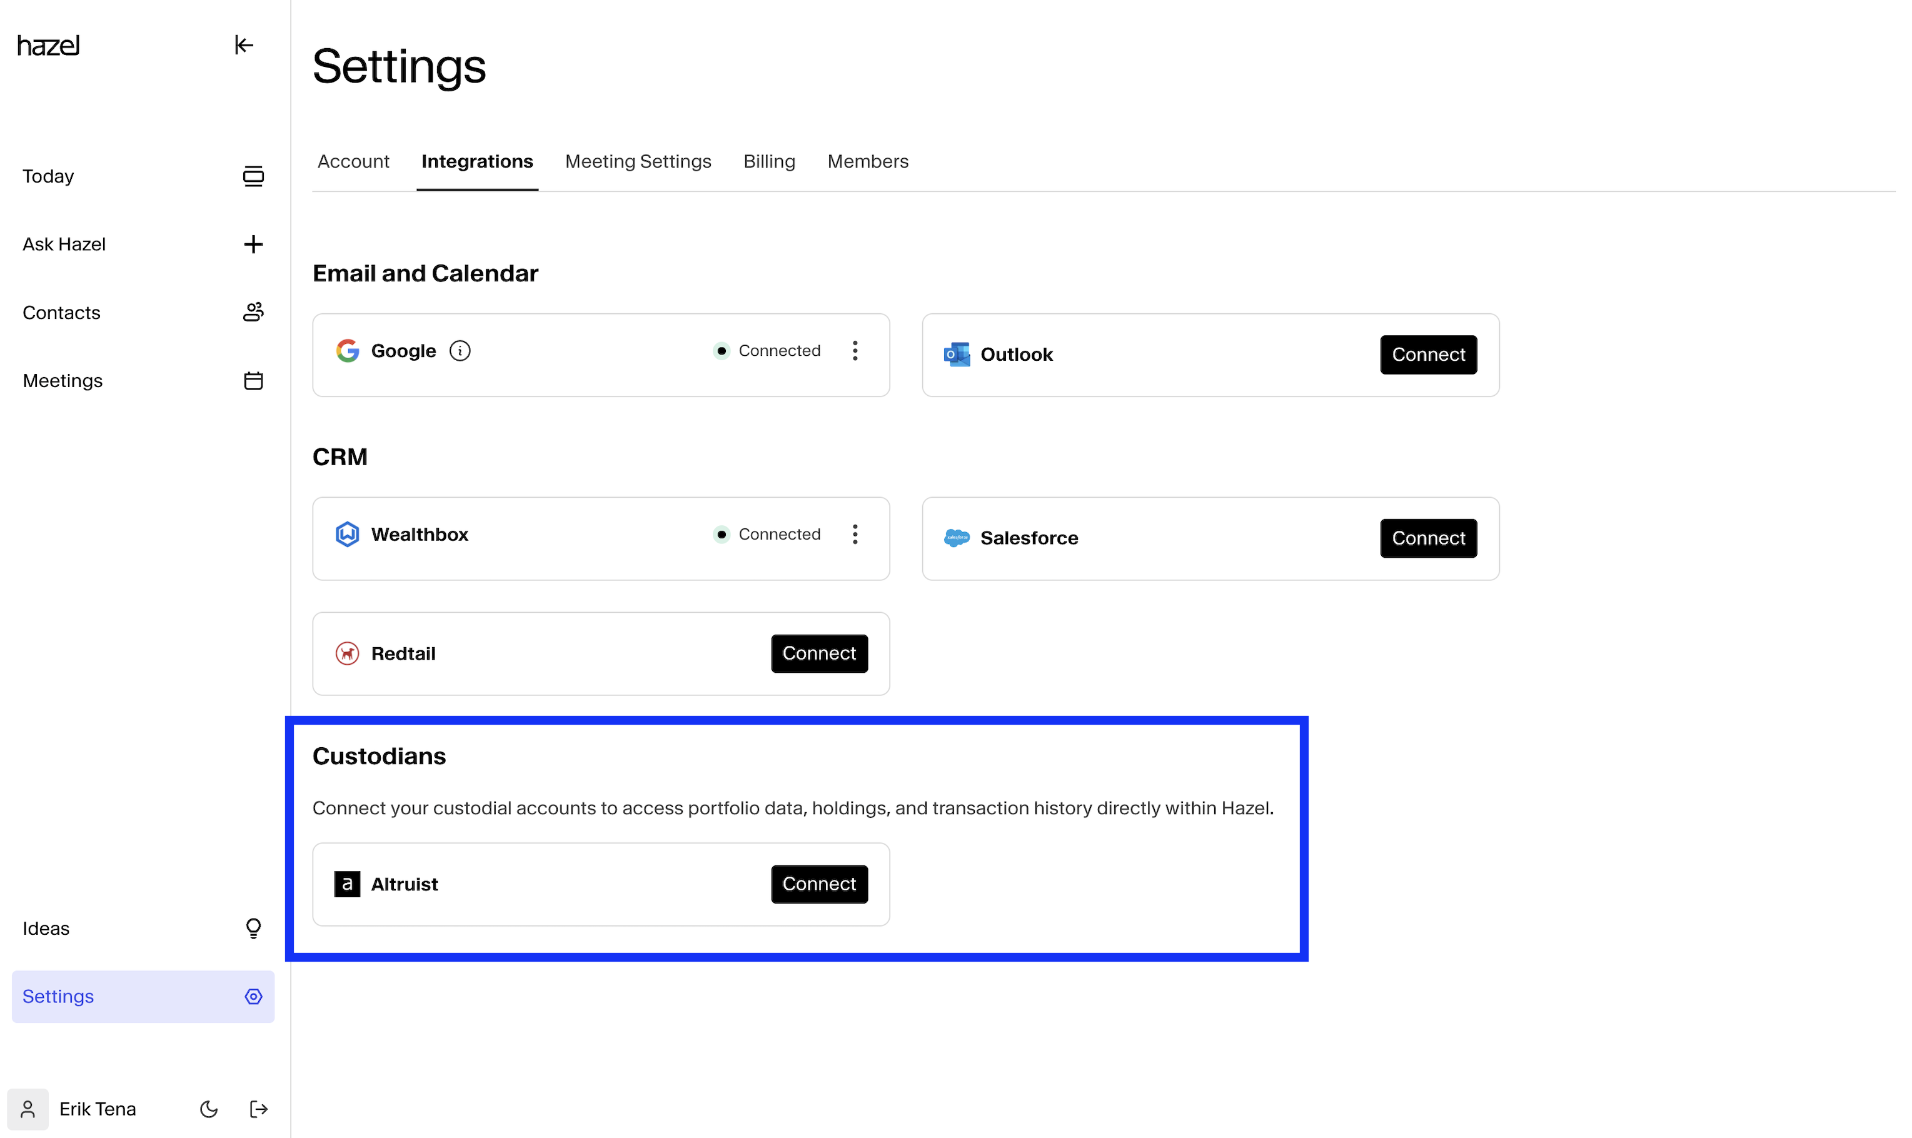Collapse the sidebar with arrow icon
This screenshot has width=1912, height=1138.
(244, 45)
